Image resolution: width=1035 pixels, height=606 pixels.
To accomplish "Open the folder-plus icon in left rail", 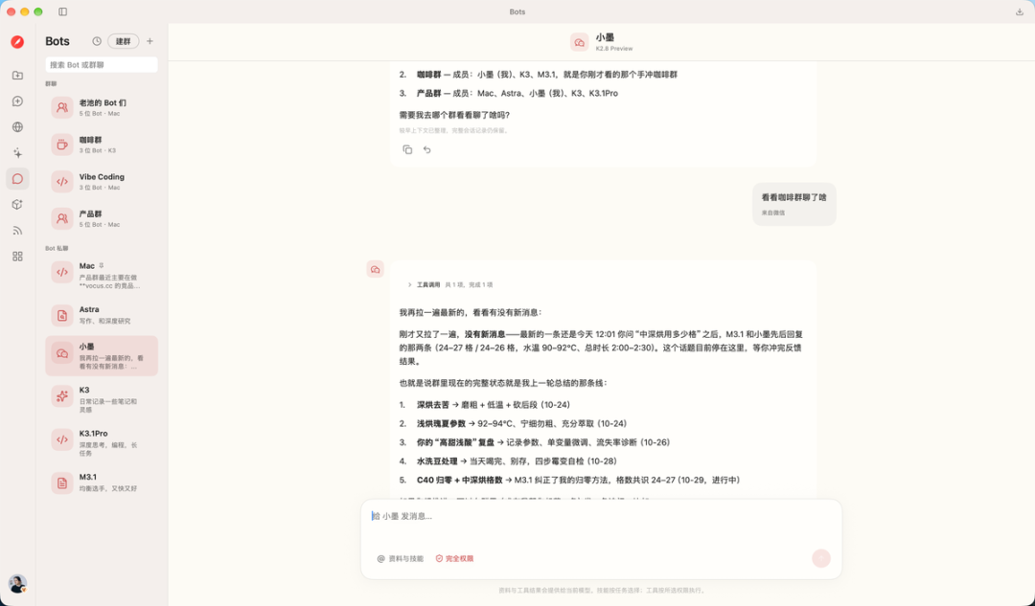I will 18,76.
